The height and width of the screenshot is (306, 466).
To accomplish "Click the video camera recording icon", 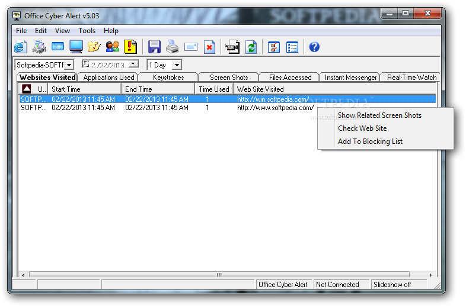I will coord(232,47).
